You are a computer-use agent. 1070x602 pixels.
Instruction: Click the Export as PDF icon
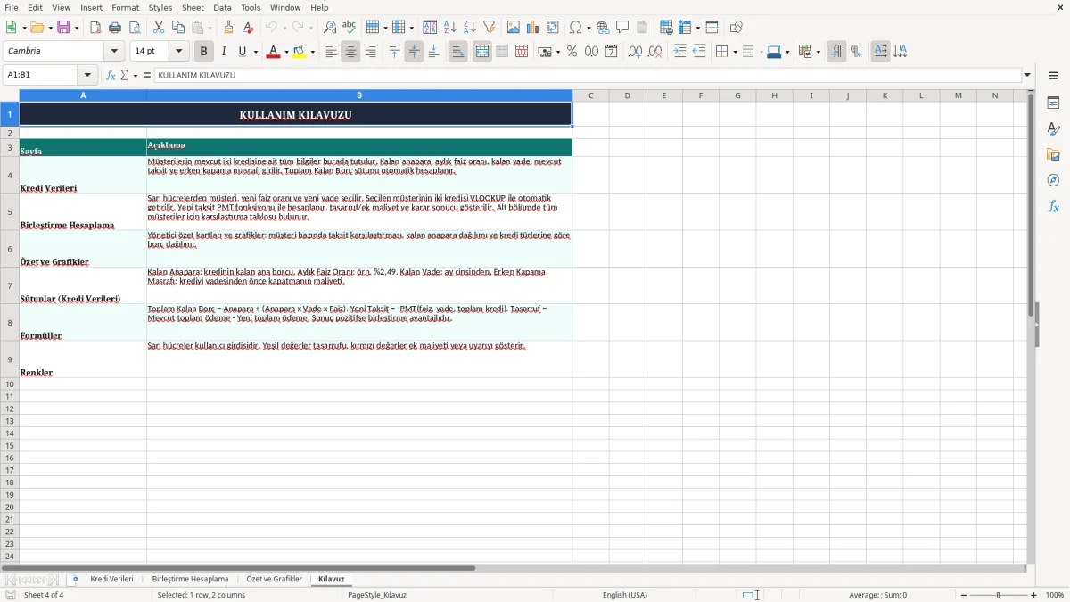tap(95, 28)
